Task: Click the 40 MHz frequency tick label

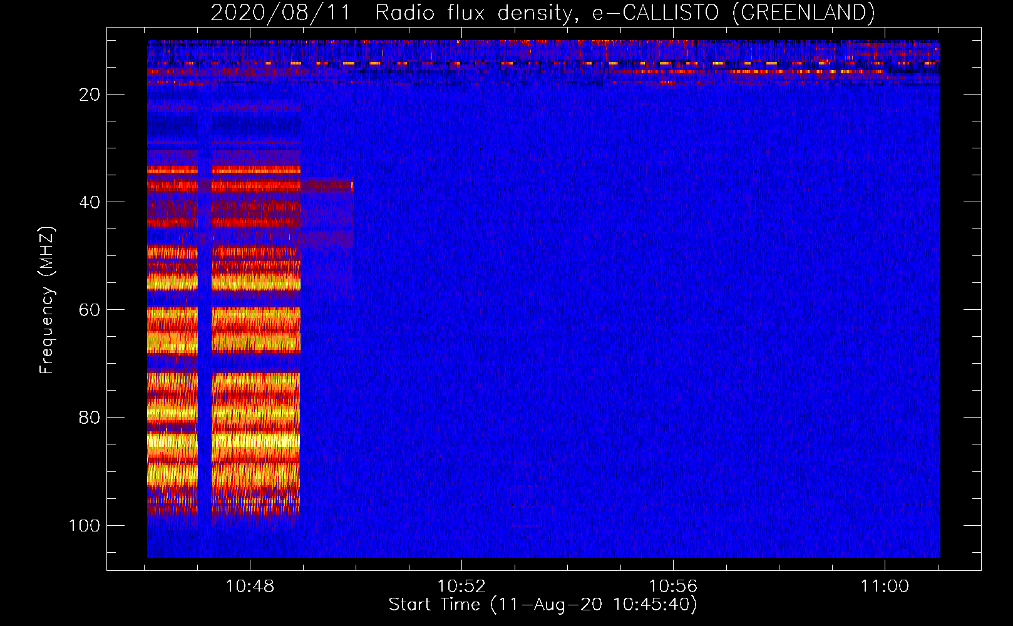Action: point(90,202)
